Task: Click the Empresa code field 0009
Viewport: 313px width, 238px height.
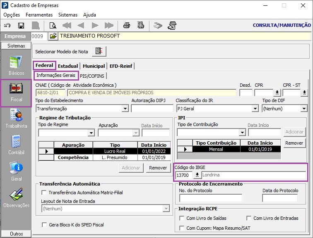Action: [x=39, y=36]
